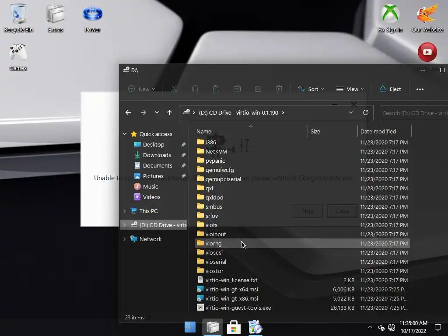
Task: Go back with the left arrow
Action: click(128, 112)
